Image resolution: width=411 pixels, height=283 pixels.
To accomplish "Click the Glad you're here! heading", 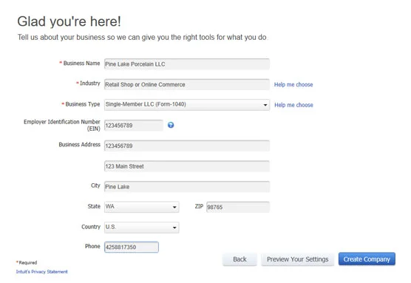I will click(69, 21).
